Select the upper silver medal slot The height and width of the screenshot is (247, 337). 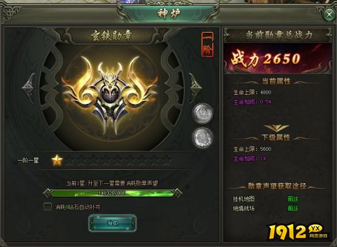[203, 114]
